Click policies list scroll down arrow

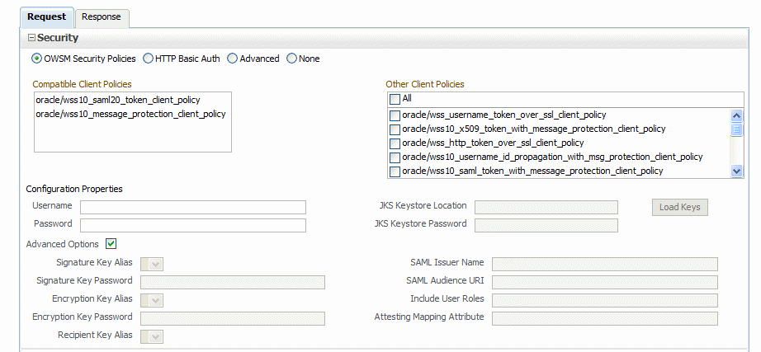pos(737,171)
